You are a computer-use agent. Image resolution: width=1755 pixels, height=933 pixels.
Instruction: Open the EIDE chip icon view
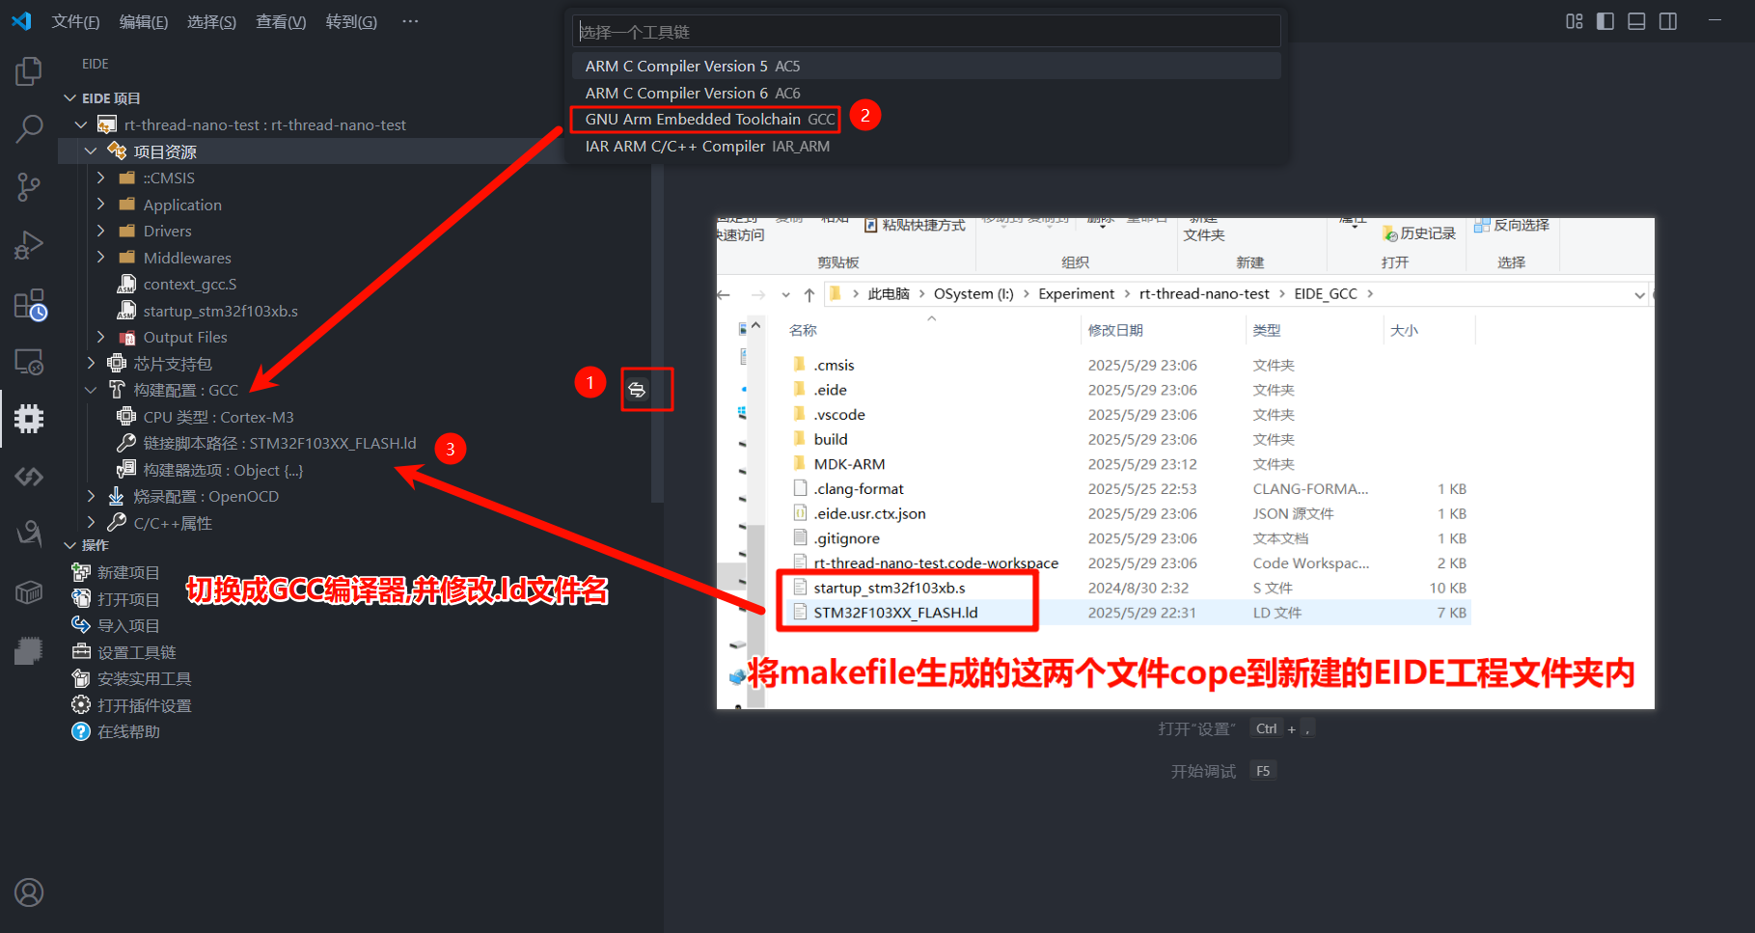tap(29, 419)
